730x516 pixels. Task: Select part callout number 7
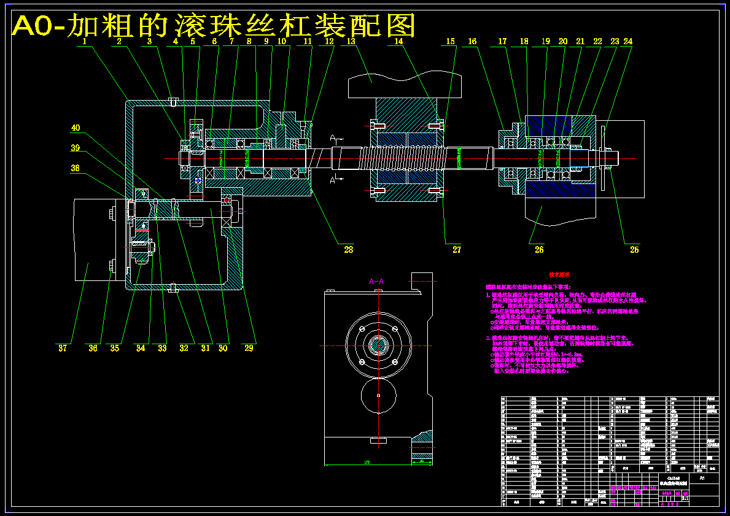click(x=231, y=41)
